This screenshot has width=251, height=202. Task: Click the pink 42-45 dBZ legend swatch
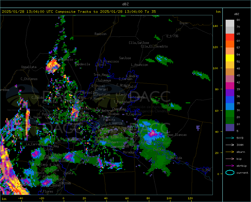(x=230, y=79)
